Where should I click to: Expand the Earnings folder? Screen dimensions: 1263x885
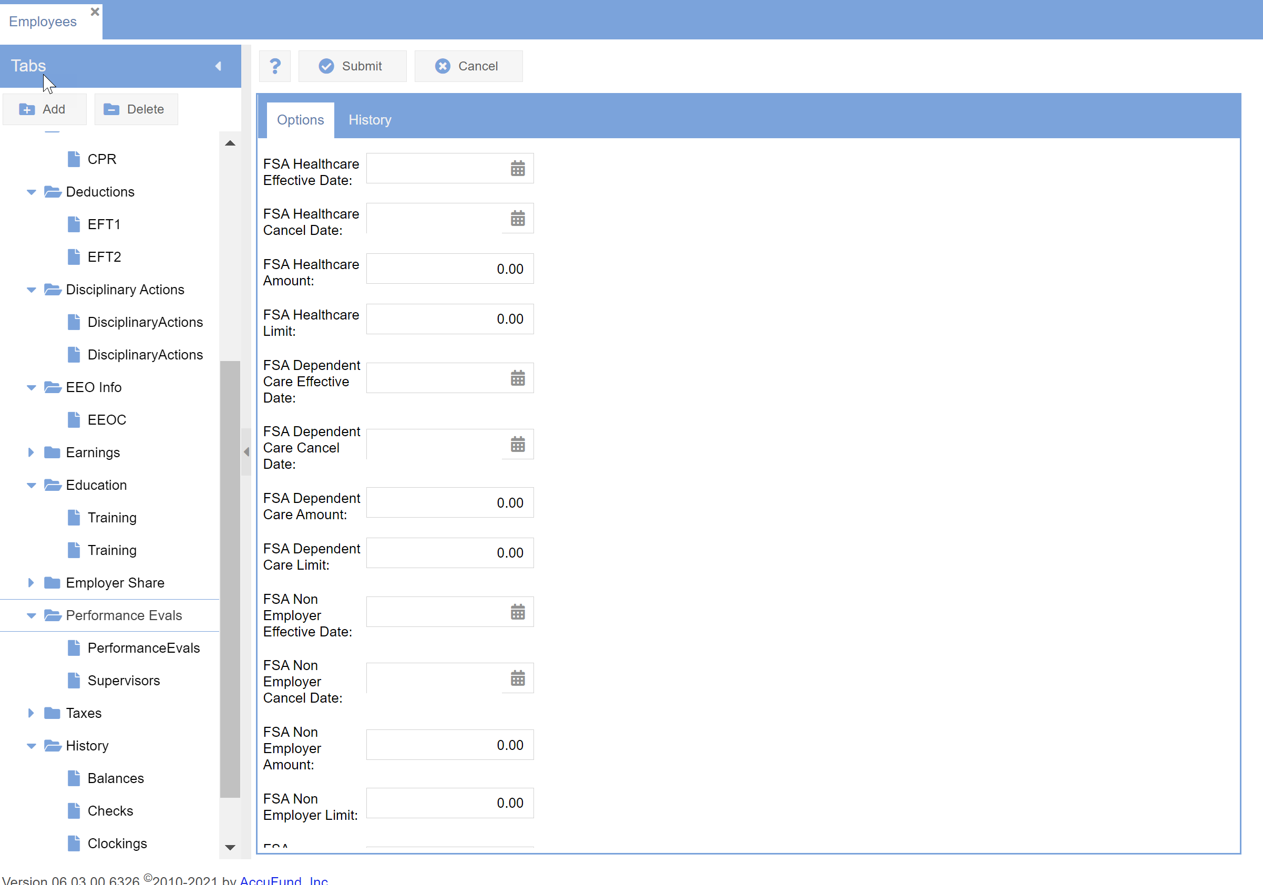[x=32, y=452]
